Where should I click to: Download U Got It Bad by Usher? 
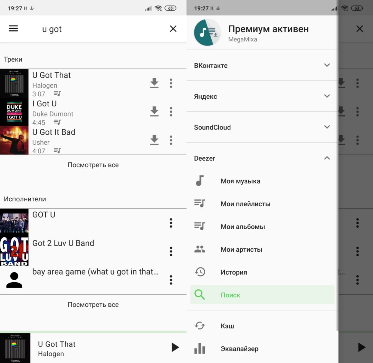154,140
